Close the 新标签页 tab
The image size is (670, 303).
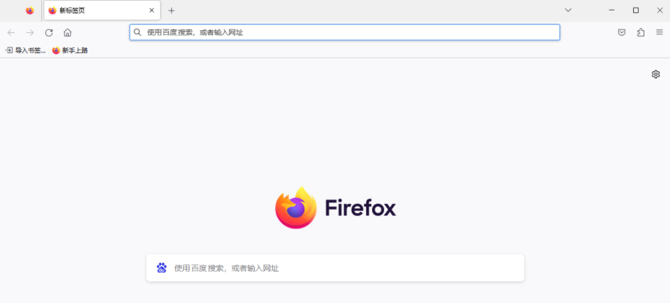[152, 10]
